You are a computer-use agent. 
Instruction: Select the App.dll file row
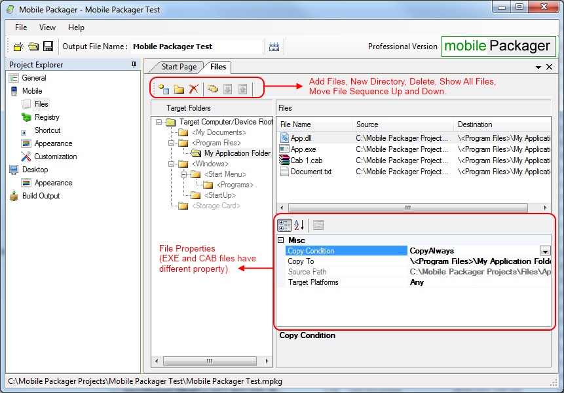(x=415, y=138)
